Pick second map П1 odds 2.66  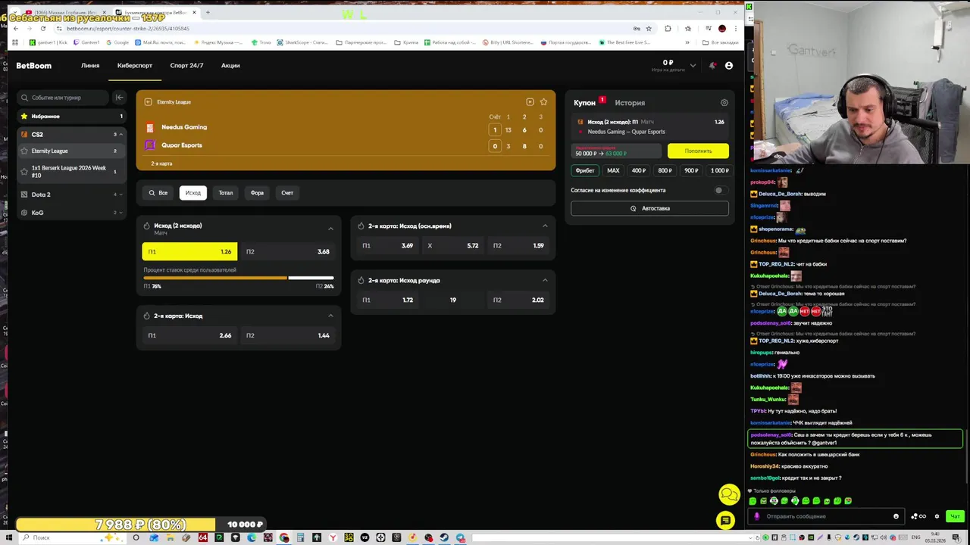[189, 335]
